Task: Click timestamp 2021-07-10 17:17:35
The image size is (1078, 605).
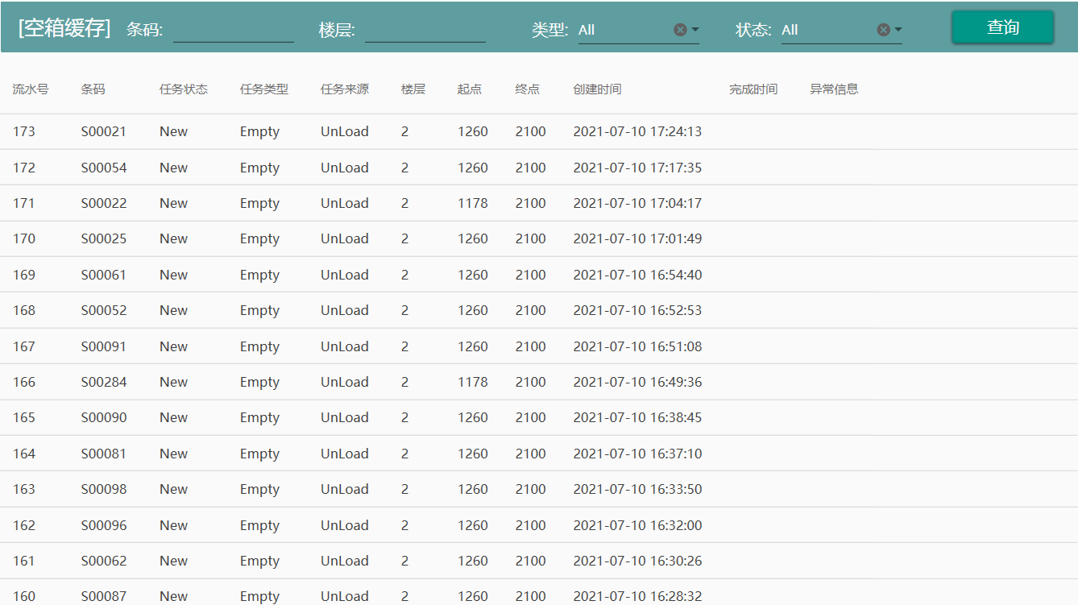Action: click(x=637, y=168)
